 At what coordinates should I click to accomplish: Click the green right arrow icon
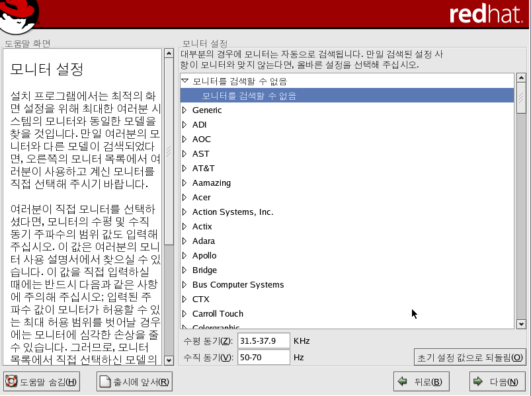tap(478, 381)
